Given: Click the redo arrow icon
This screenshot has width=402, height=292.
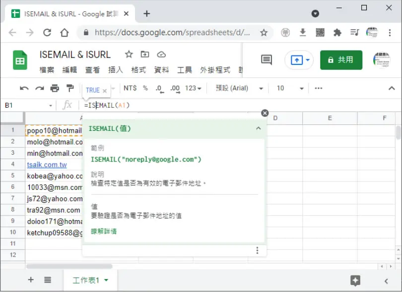Looking at the screenshot, I should 40,88.
